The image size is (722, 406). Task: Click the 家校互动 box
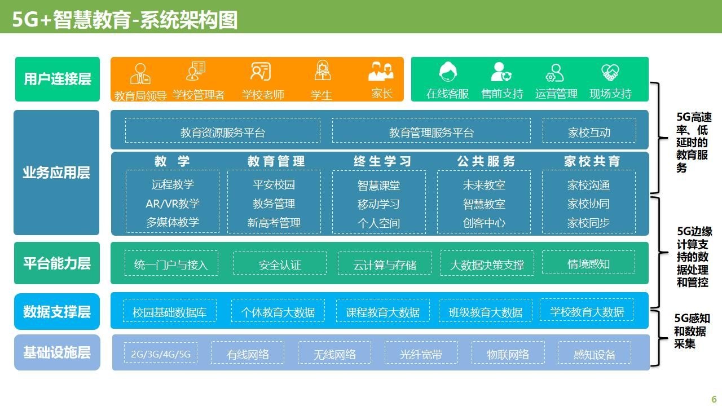point(589,130)
